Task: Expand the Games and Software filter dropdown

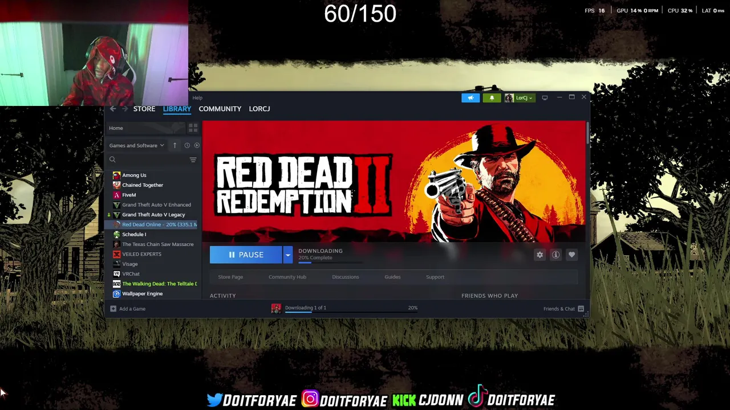Action: [136, 145]
